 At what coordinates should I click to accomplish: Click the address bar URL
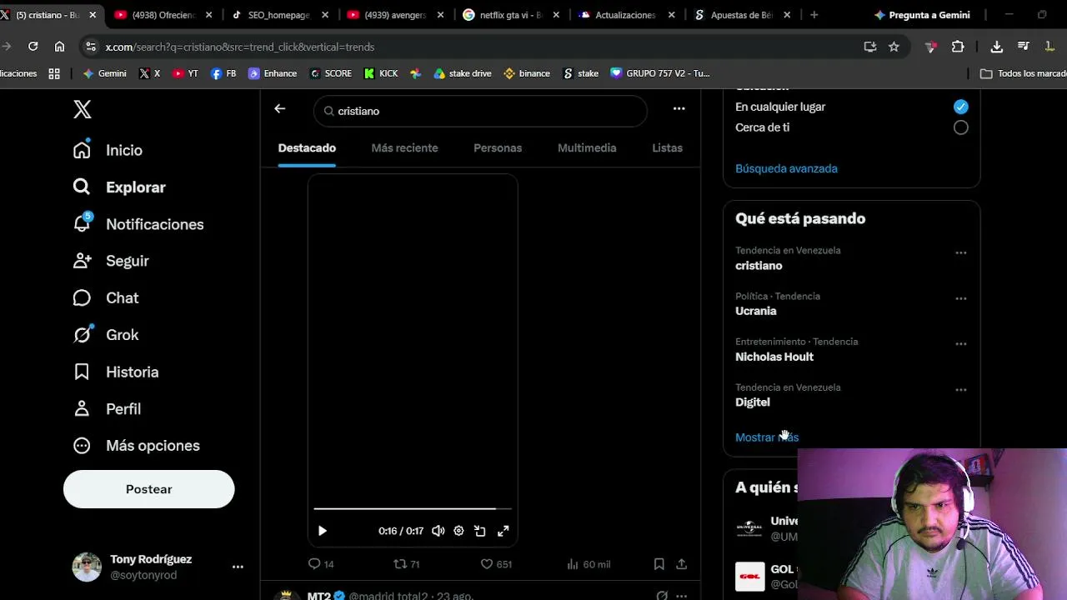(240, 47)
